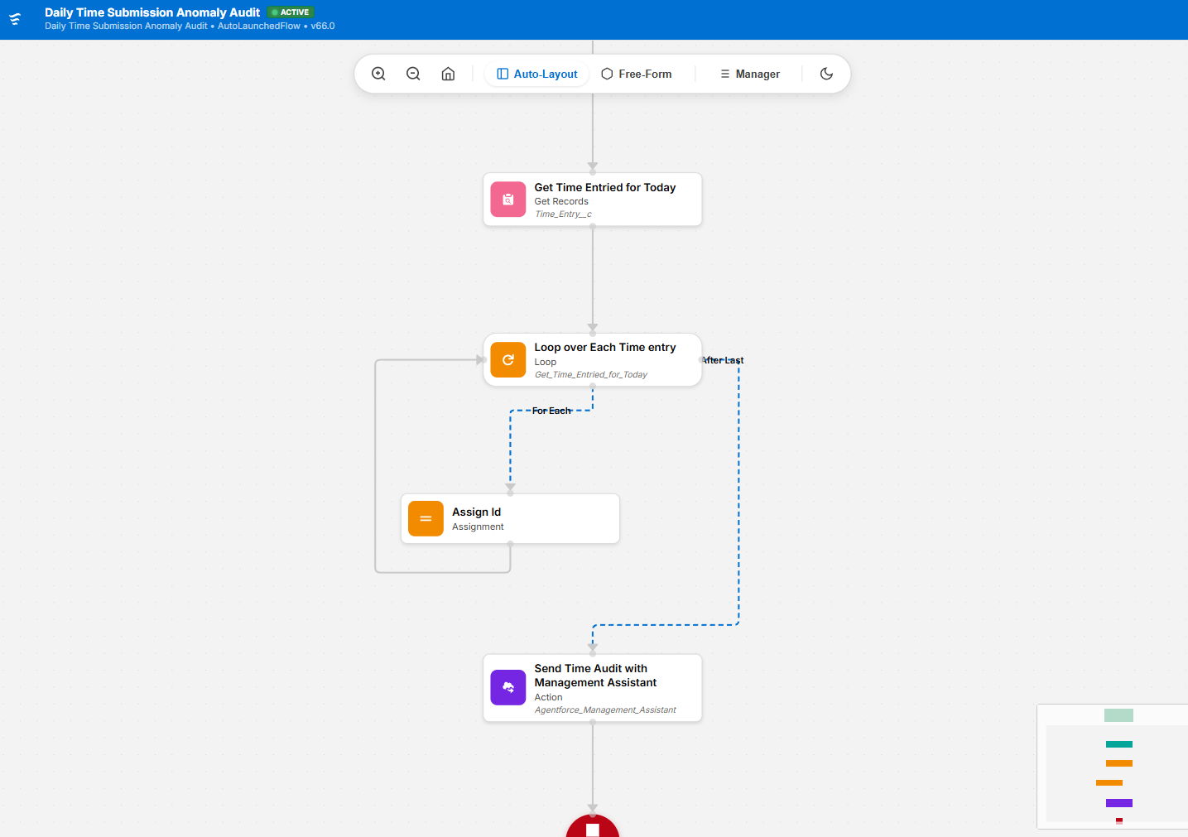
Task: Reset view with the home icon
Action: pos(448,74)
